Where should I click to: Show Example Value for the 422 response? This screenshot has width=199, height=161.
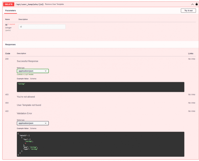click(x=22, y=129)
